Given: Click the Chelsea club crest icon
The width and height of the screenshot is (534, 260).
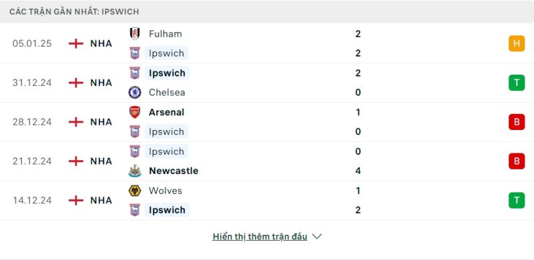Looking at the screenshot, I should click(135, 93).
